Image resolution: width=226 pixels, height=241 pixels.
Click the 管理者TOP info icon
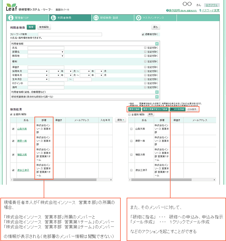pos(11,18)
